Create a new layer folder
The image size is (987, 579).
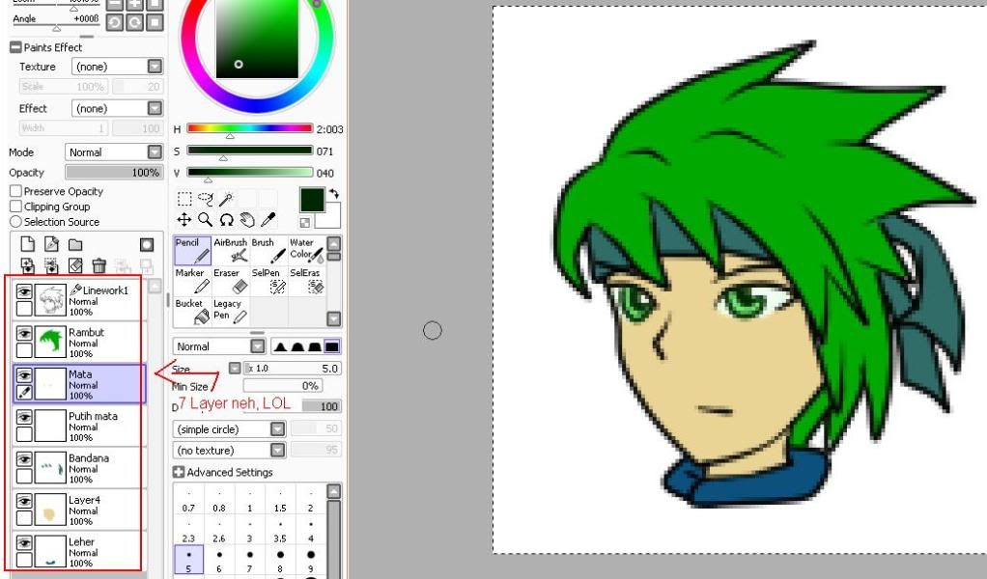coord(75,245)
